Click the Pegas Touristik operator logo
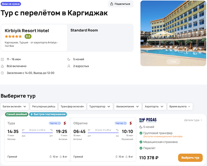 147,120
